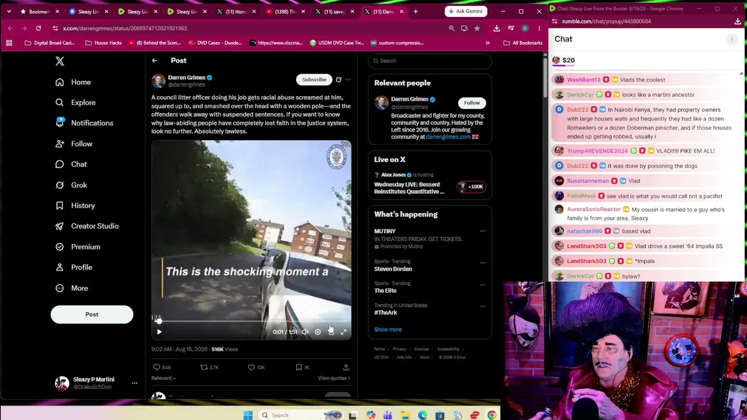Click the Post button in the sidebar
This screenshot has height=420, width=747.
click(92, 314)
